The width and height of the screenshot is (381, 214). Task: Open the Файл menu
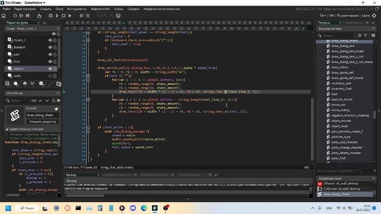click(7, 9)
